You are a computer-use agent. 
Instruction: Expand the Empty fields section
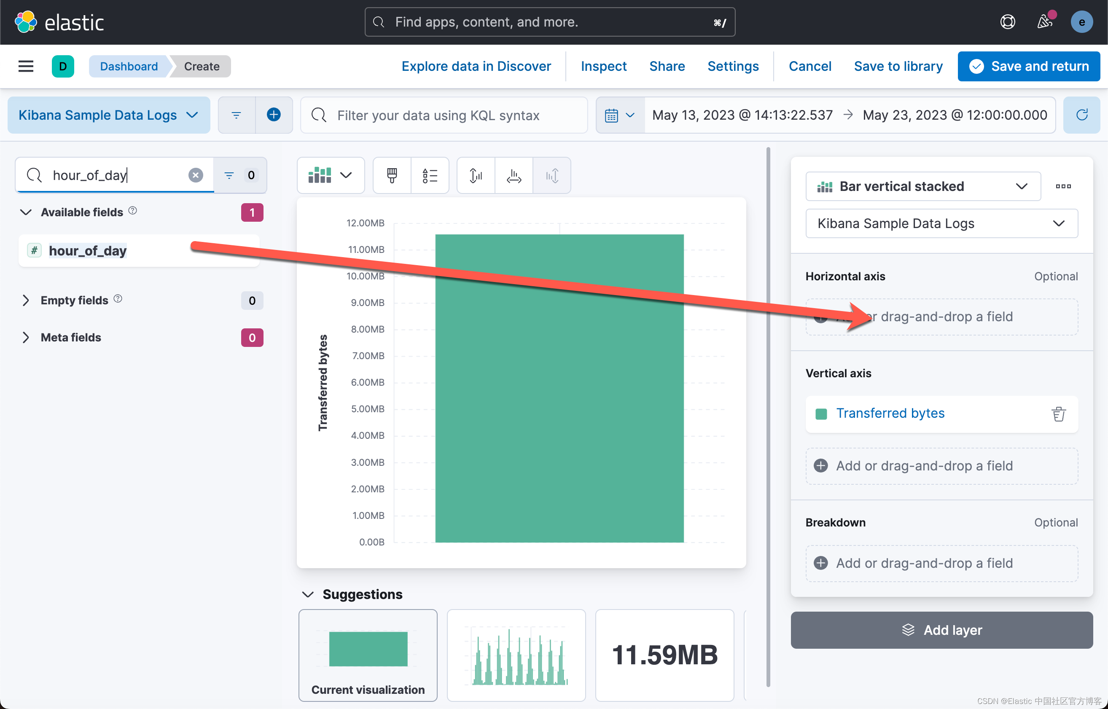(26, 301)
